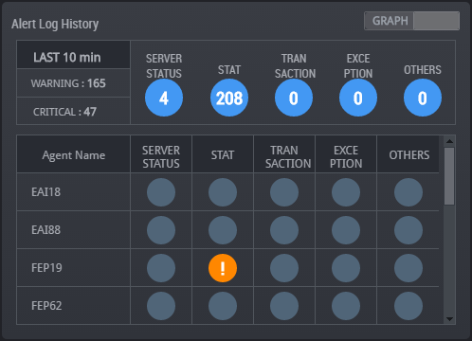472x341 pixels.
Task: Click FEP19 EXCEPTION indicator circle
Action: click(346, 268)
